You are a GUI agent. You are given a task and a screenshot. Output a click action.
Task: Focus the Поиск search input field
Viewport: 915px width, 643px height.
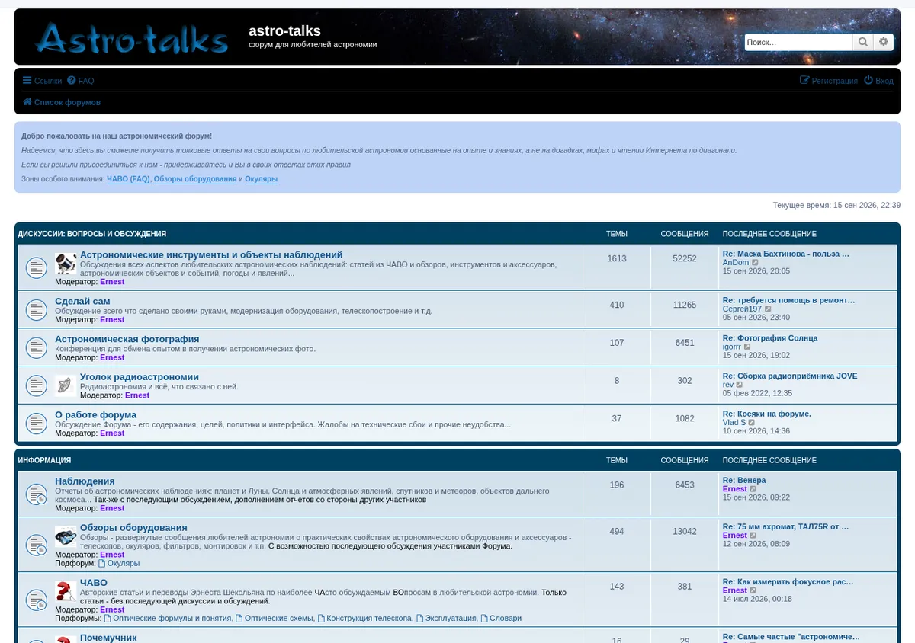[x=798, y=42]
